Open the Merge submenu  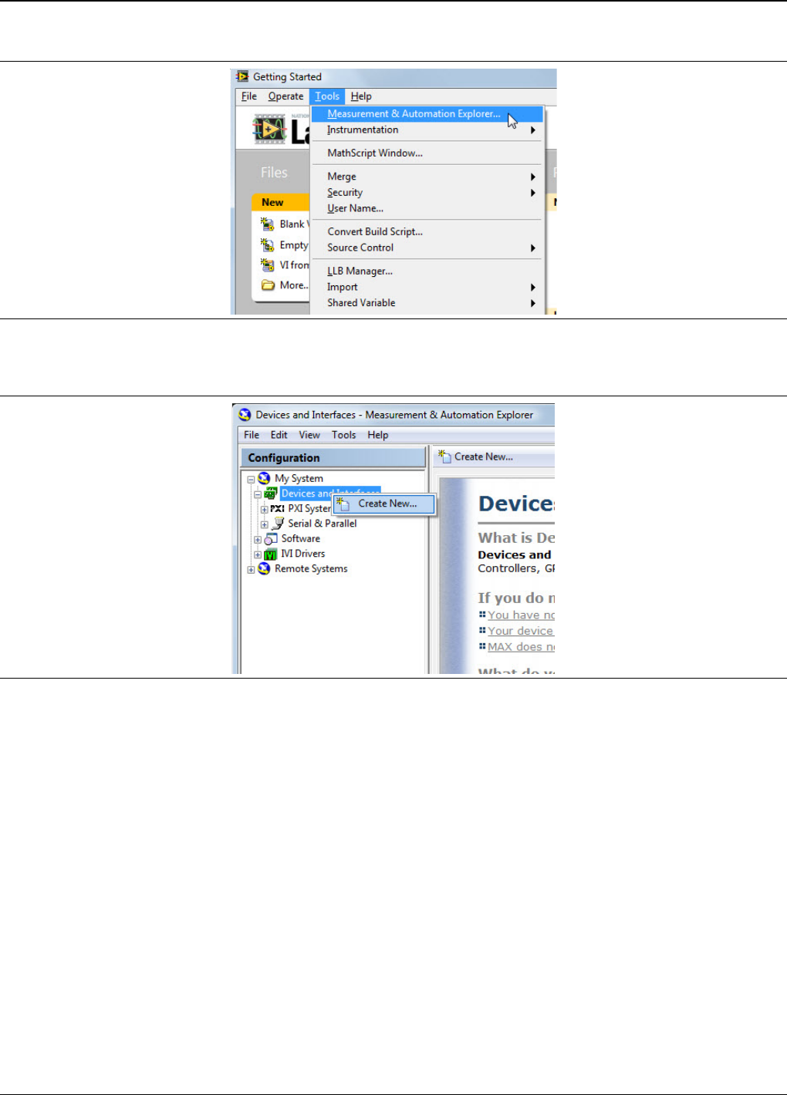(427, 177)
